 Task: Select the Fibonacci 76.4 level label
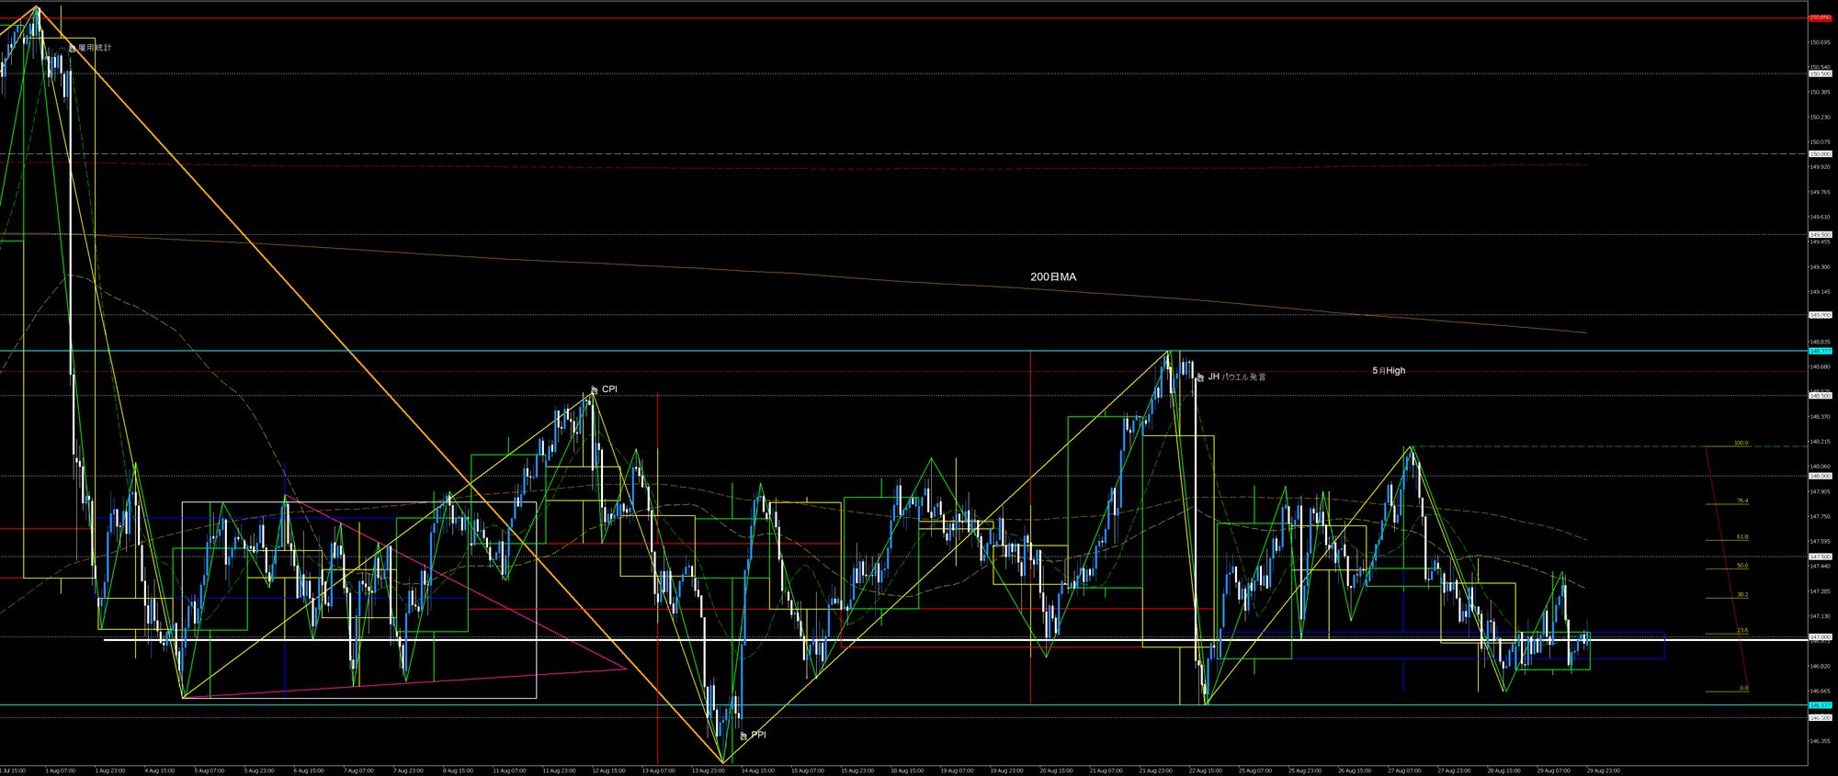(1742, 500)
